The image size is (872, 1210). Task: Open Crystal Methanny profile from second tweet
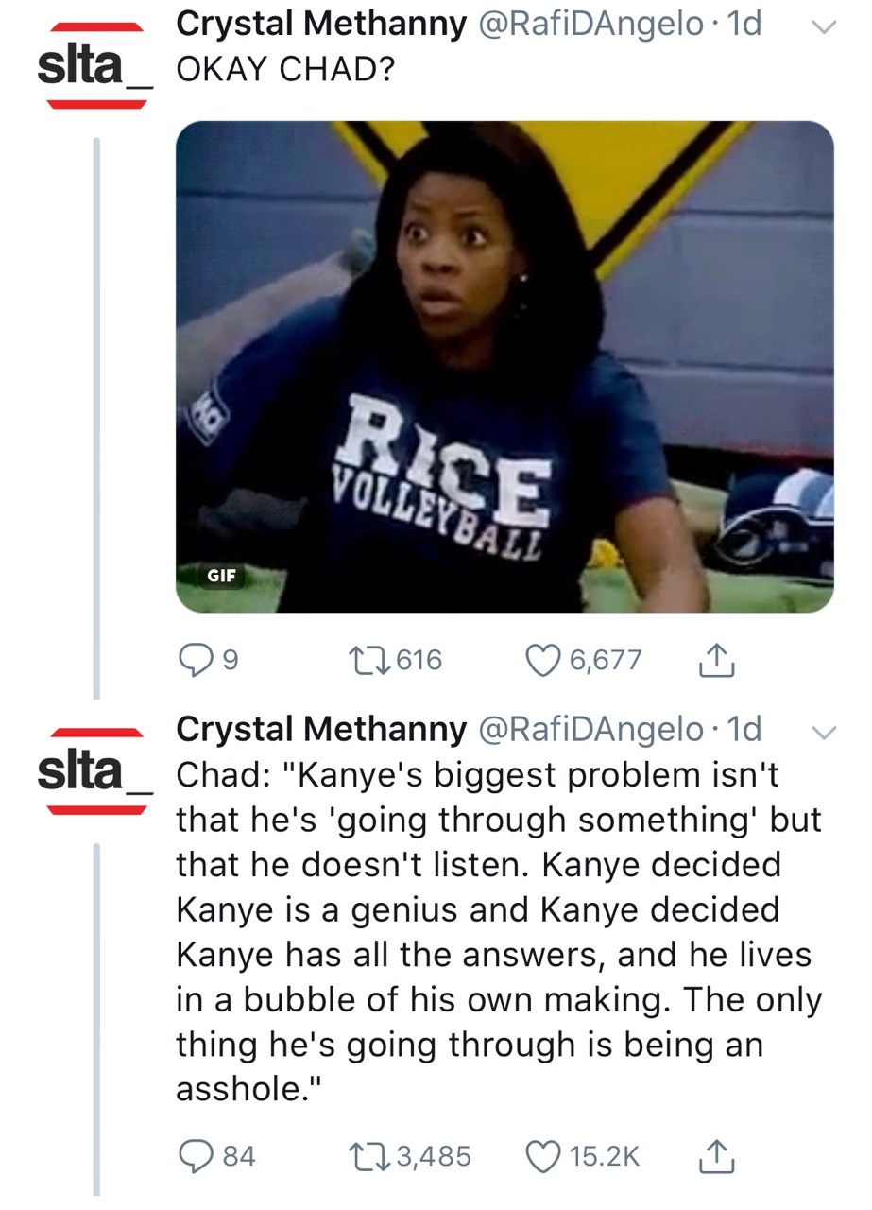321,729
